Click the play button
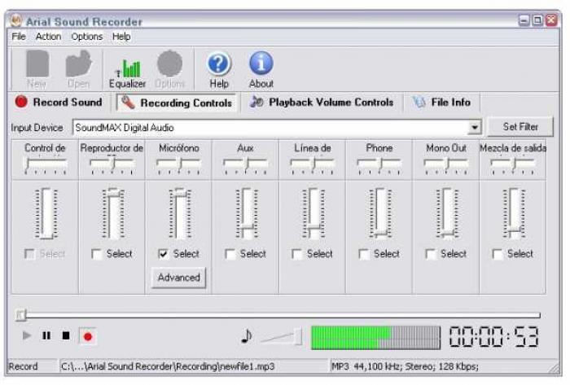This screenshot has height=385, width=570. 27,335
